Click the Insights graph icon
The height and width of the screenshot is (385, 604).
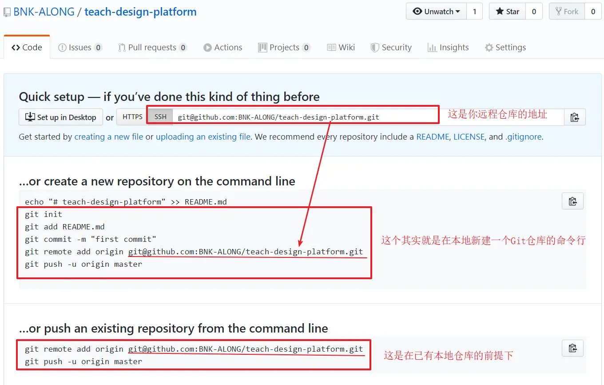coord(432,48)
